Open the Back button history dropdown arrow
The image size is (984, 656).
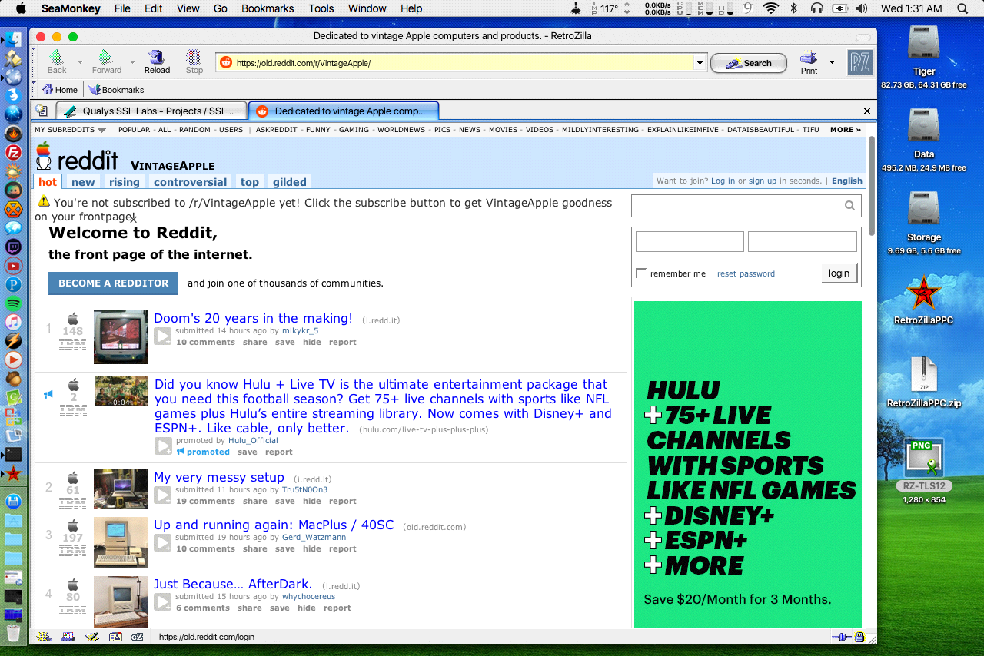point(80,61)
